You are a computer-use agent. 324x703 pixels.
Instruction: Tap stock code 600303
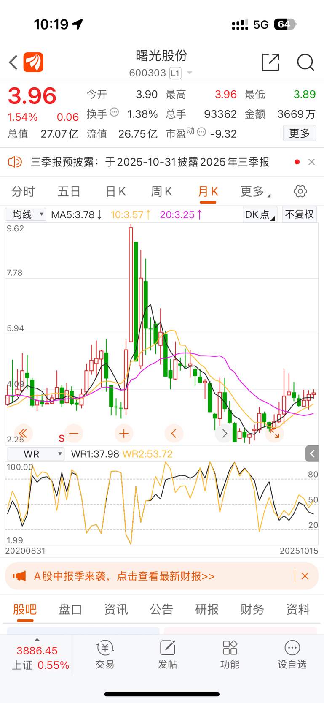click(x=147, y=73)
